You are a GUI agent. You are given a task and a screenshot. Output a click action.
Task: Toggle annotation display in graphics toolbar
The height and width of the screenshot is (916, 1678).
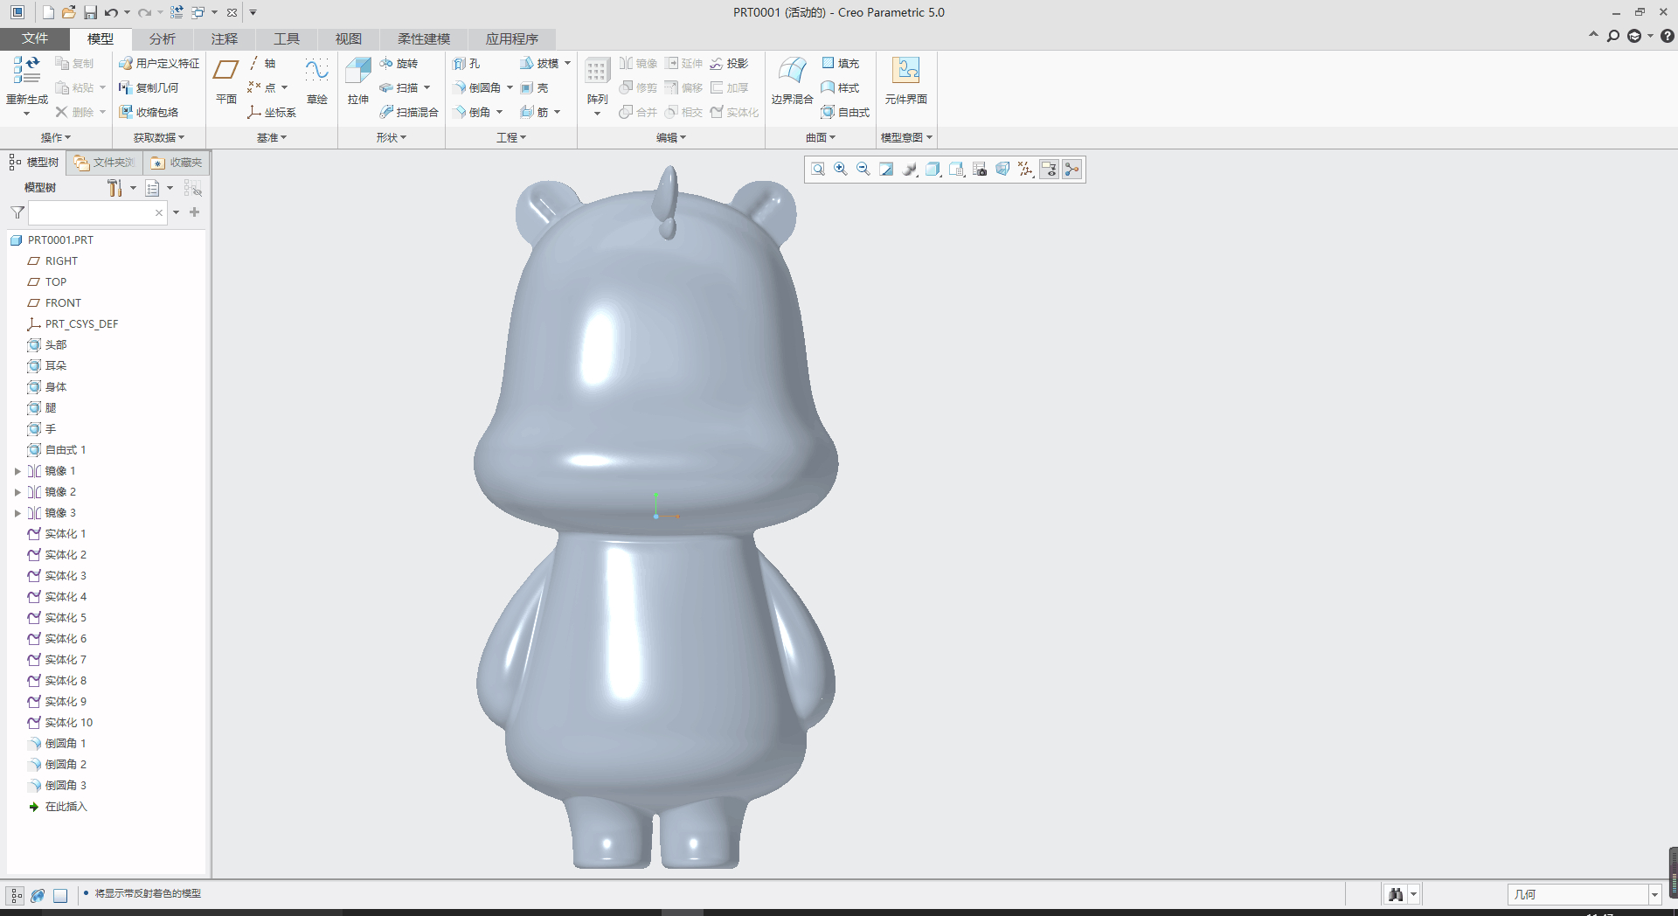point(1049,170)
